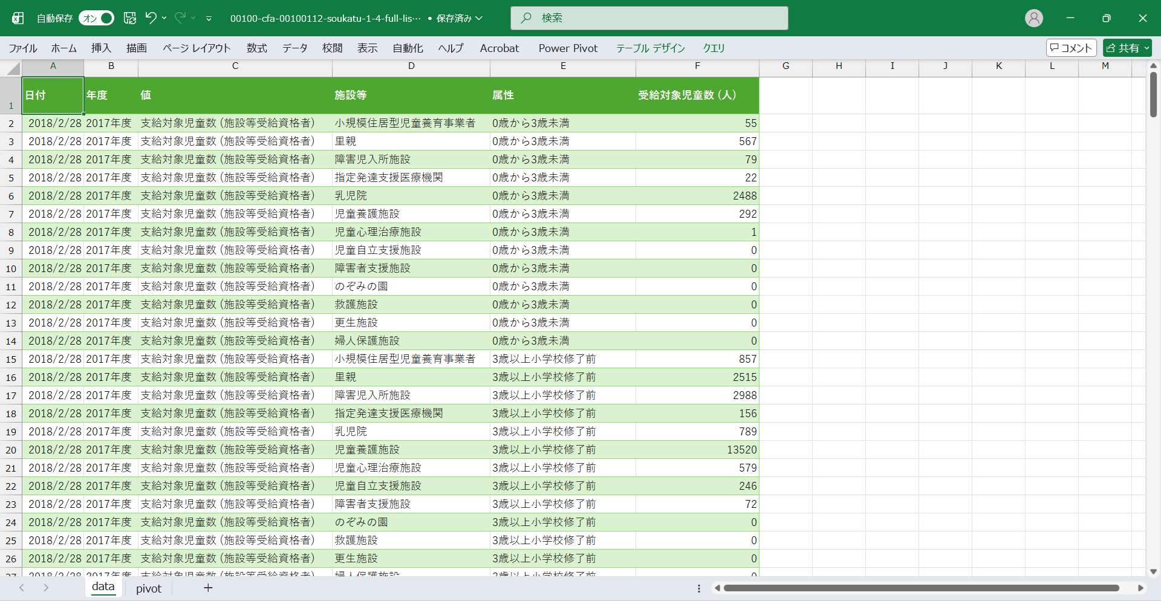Click the Undo arrow icon
Screen dimensions: 1161x601
point(151,18)
